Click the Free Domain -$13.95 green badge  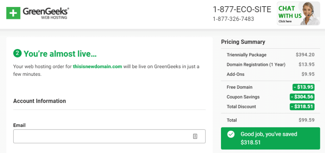pos(303,87)
